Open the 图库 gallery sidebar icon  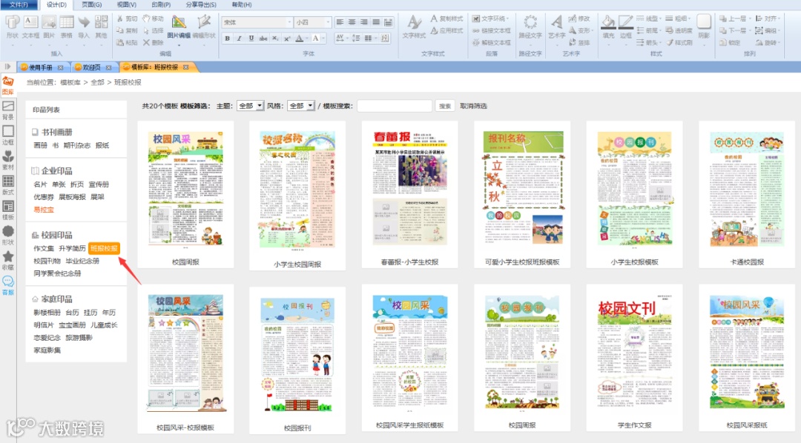(8, 86)
